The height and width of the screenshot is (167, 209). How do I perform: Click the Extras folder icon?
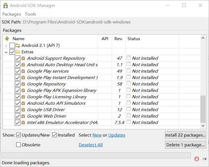coord(18,52)
